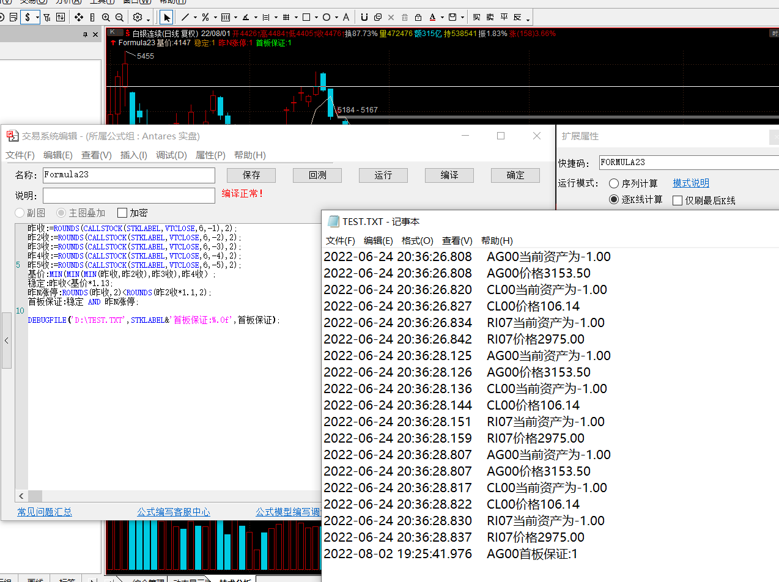Open the line tool dropdown arrow

coord(195,18)
